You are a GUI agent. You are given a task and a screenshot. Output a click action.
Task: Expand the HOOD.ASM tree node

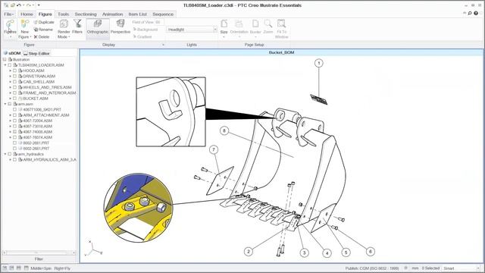pos(10,71)
